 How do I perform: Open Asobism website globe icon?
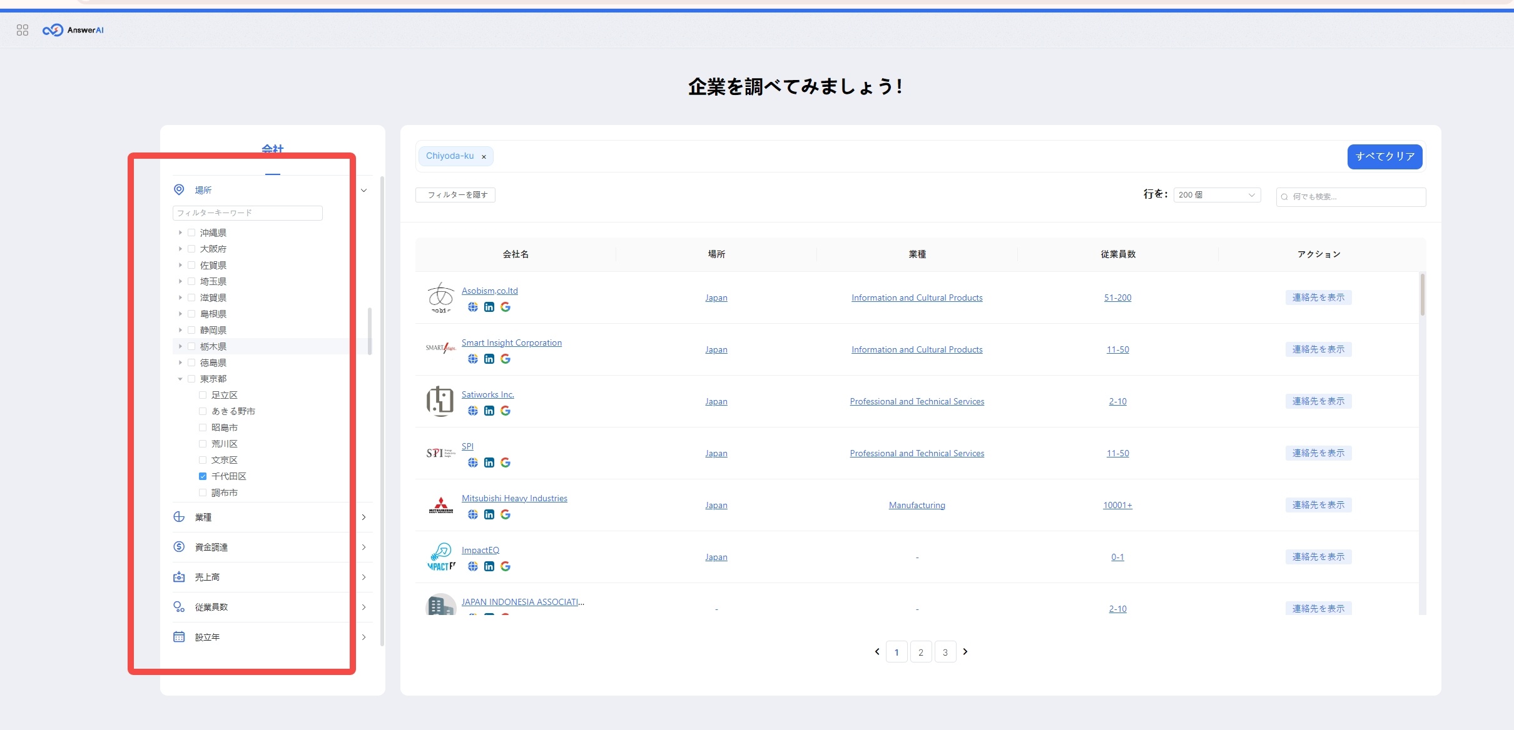[473, 307]
